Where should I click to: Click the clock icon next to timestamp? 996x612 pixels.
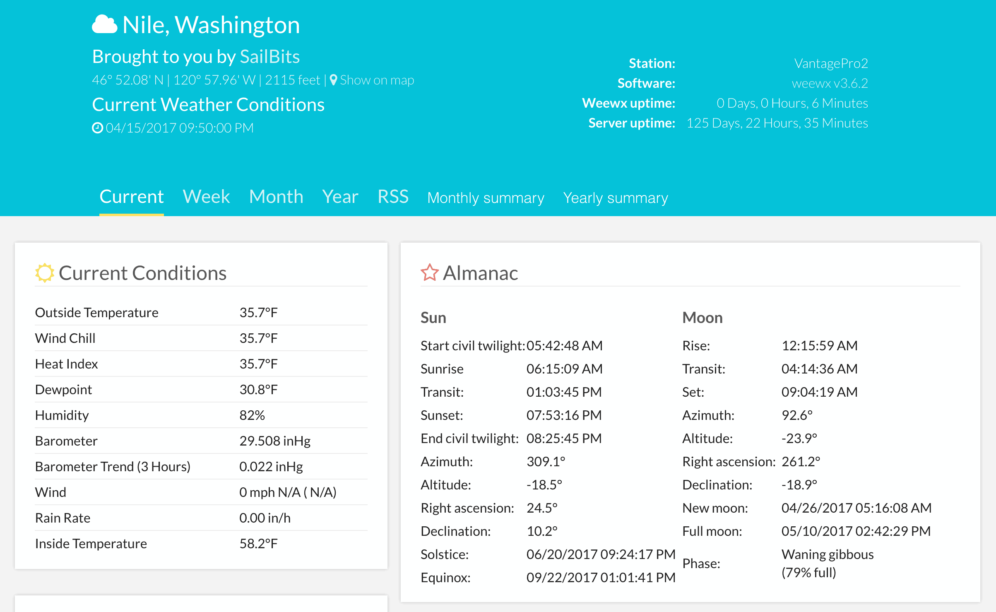[x=97, y=128]
